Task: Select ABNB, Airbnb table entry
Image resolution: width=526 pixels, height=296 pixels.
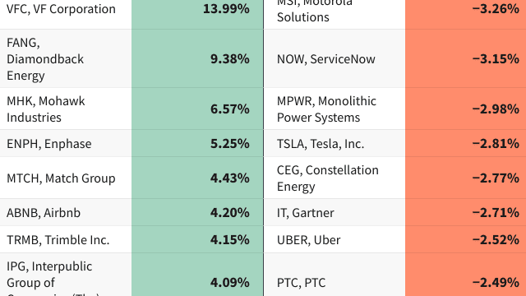Action: (x=66, y=212)
